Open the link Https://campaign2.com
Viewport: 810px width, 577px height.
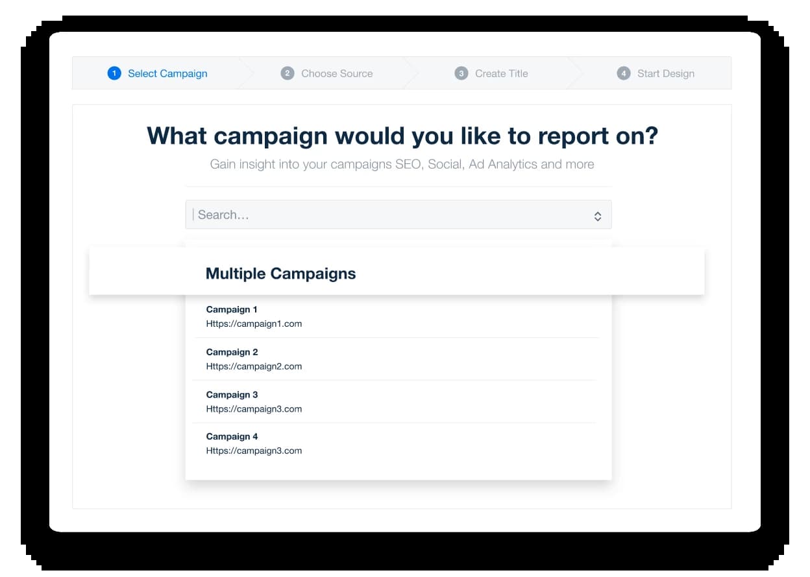pos(254,366)
